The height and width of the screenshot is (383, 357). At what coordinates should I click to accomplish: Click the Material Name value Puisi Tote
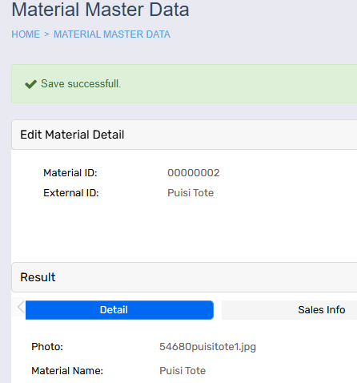click(183, 371)
